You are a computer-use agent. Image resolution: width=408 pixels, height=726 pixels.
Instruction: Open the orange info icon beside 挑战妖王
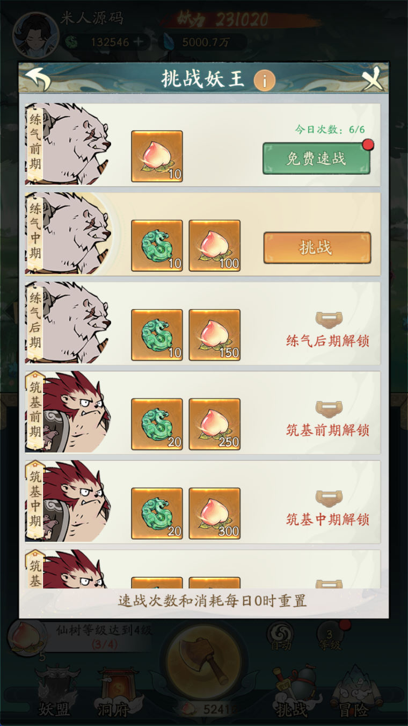click(264, 81)
